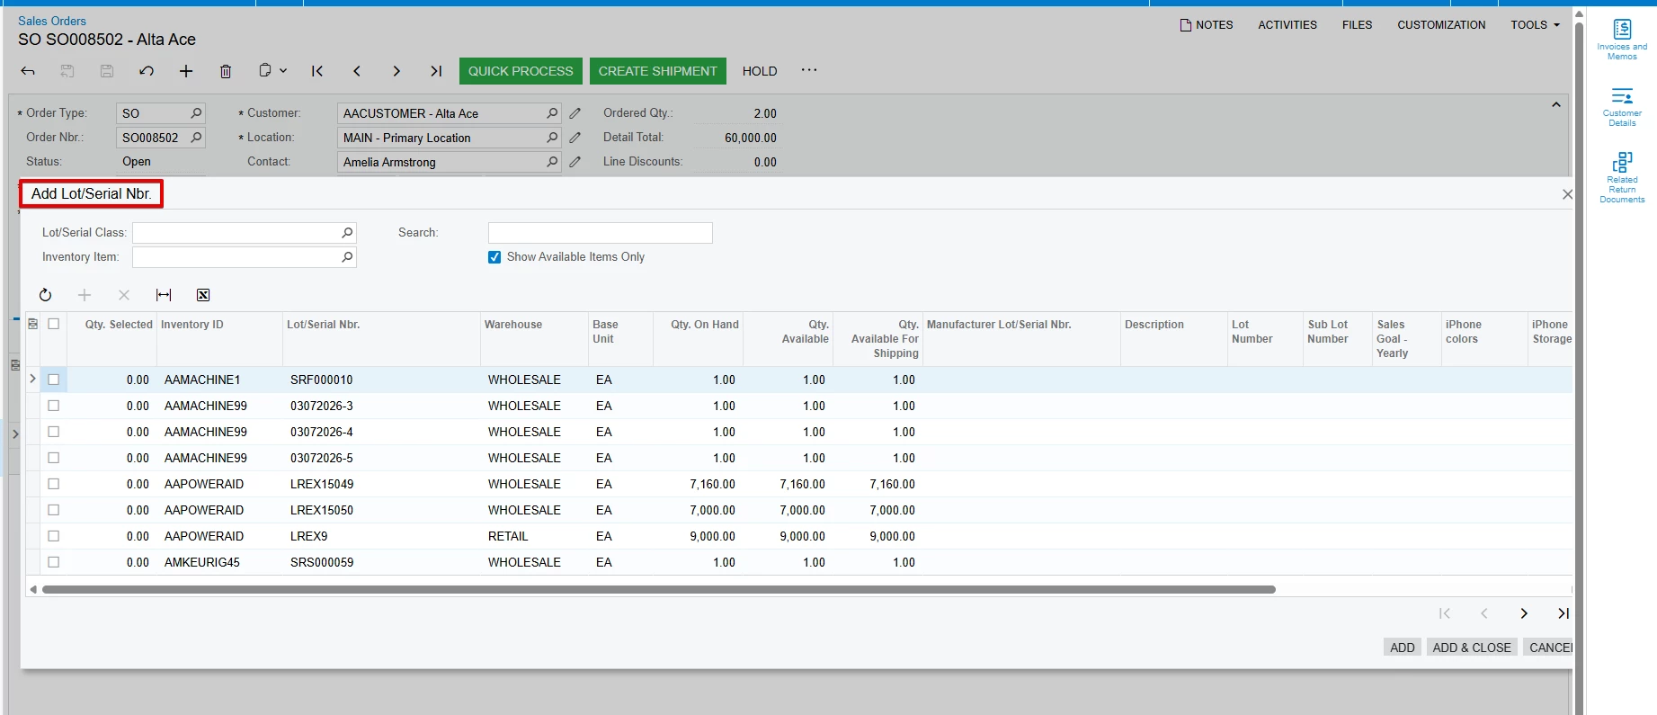
Task: Select the 03072026-4 row checkbox
Action: click(x=54, y=432)
